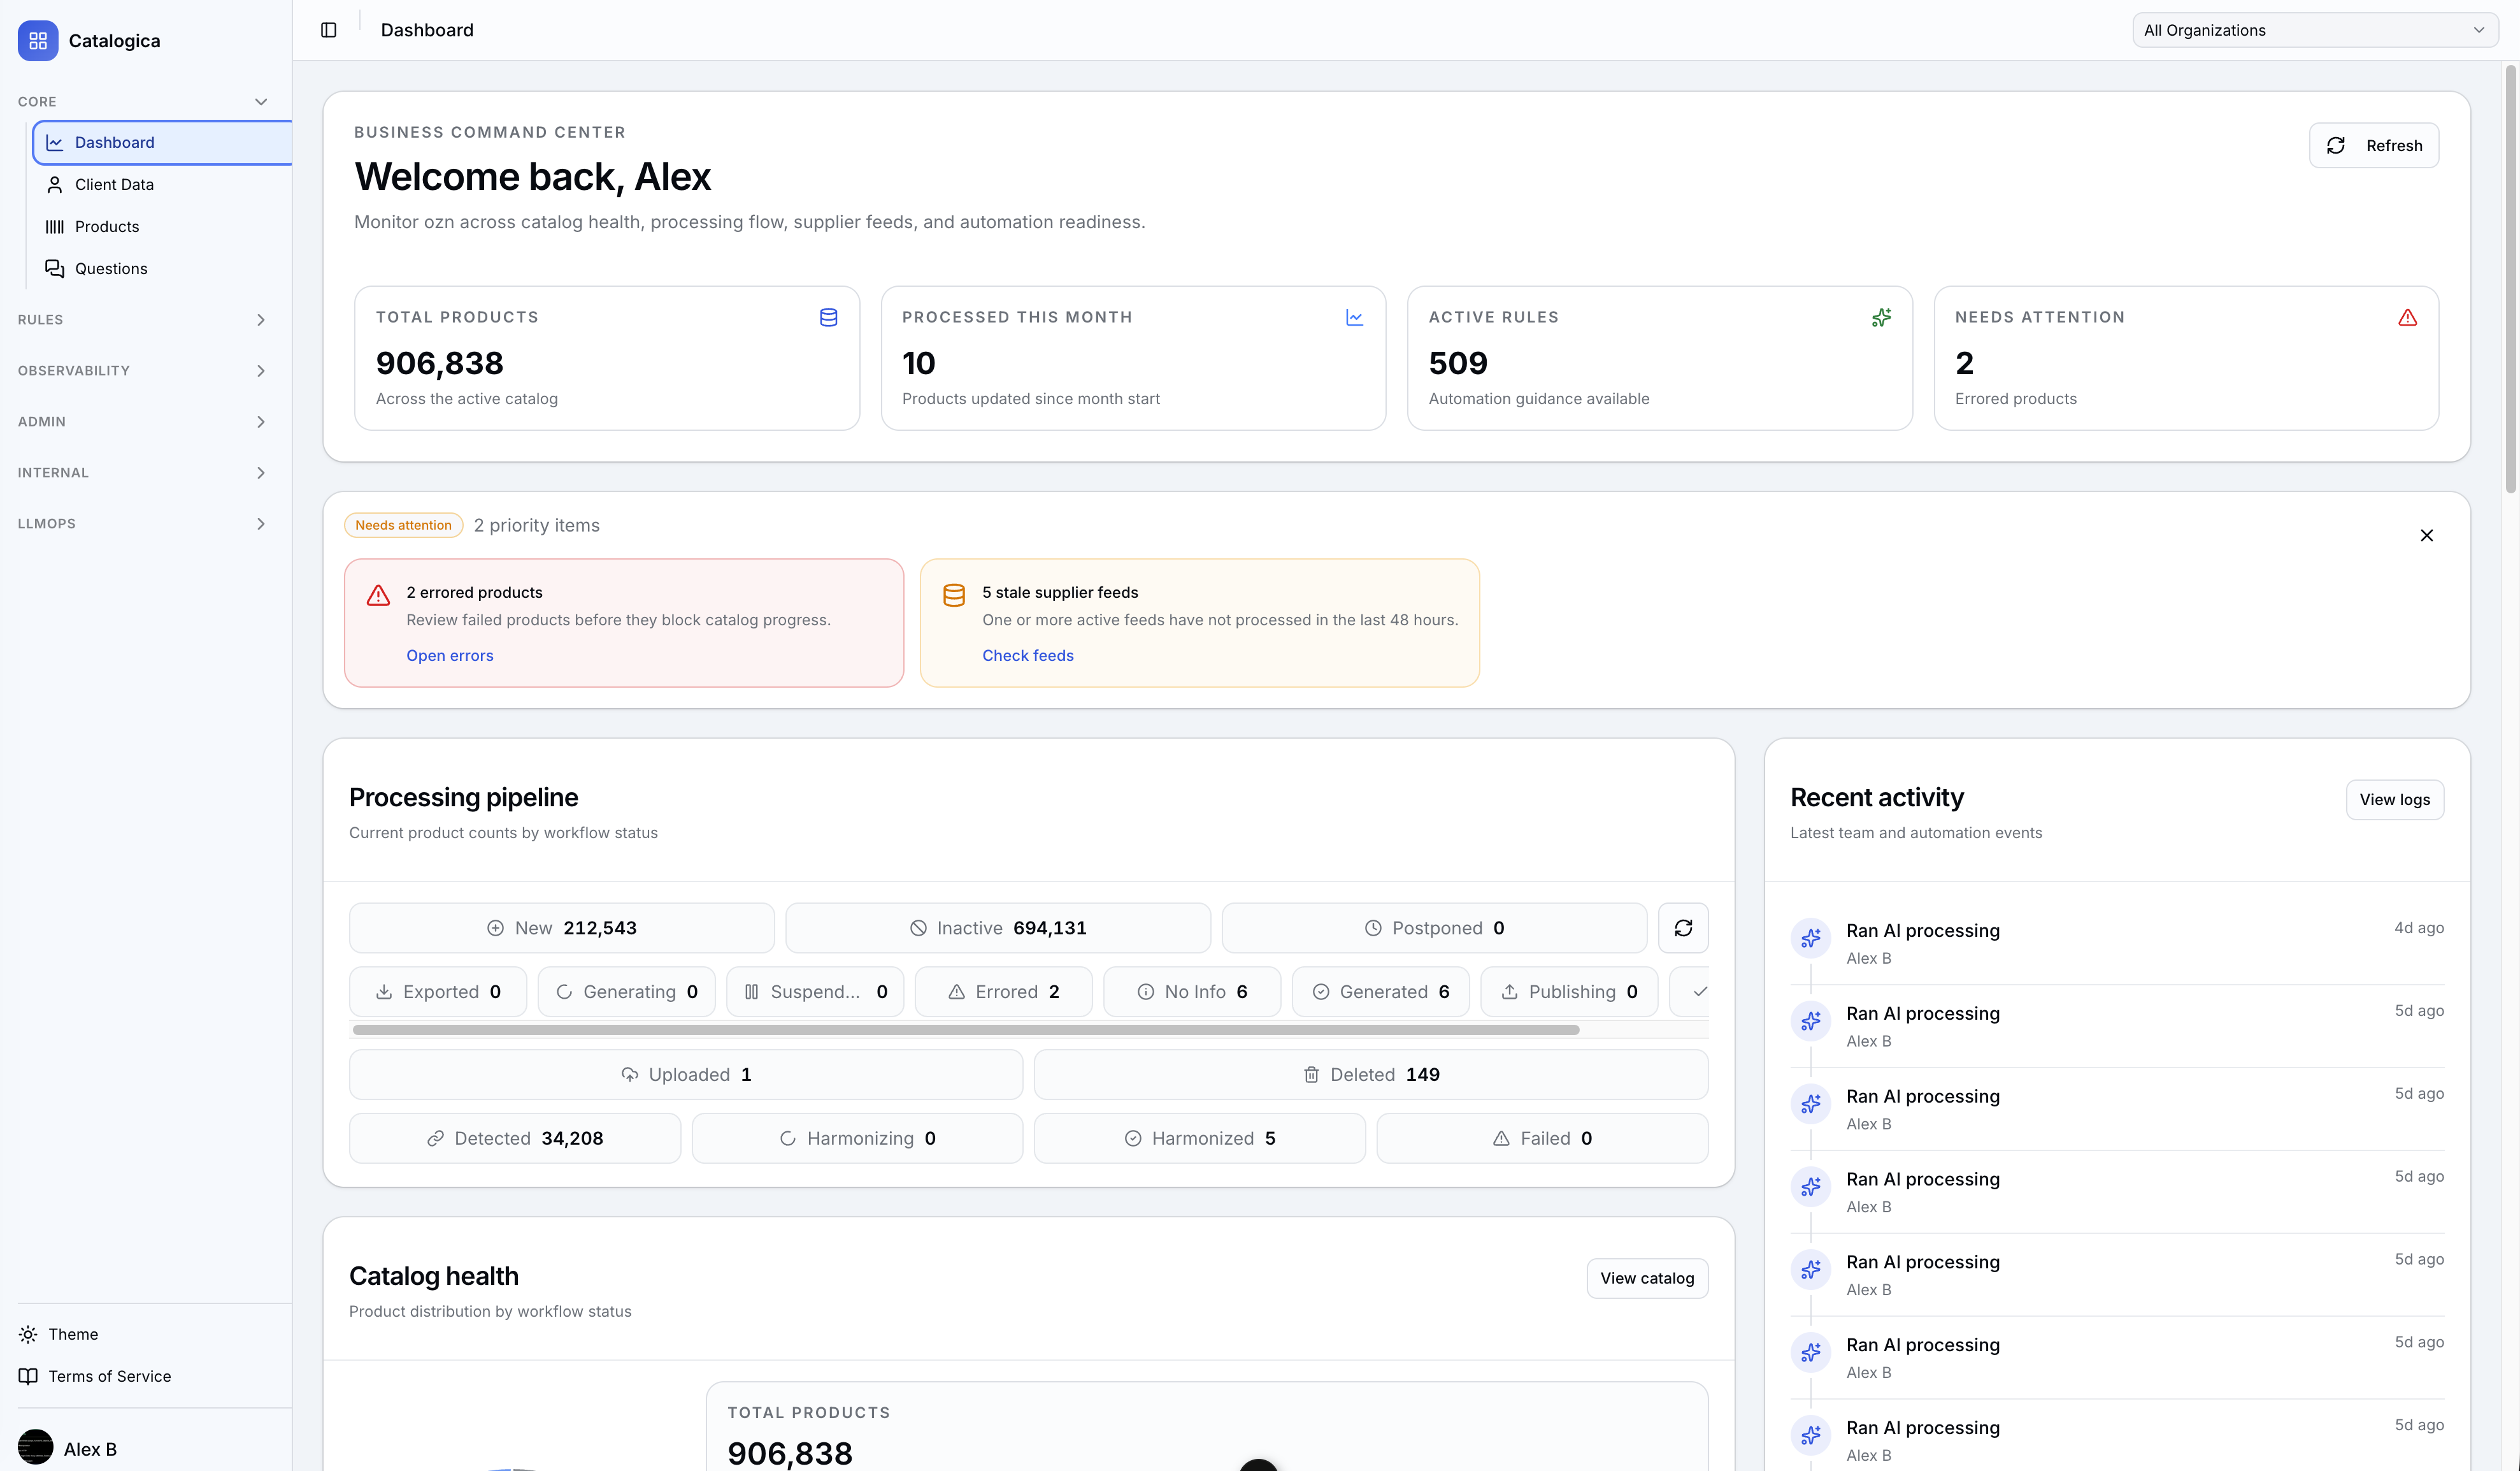Select the Suspended 0 status chip
2520x1471 pixels.
pyautogui.click(x=815, y=992)
